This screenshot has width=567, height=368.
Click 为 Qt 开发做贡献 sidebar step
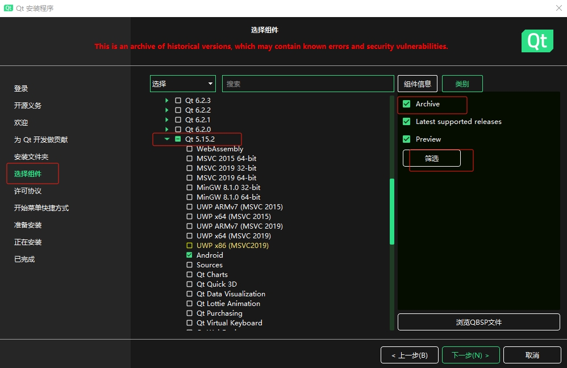pyautogui.click(x=41, y=140)
